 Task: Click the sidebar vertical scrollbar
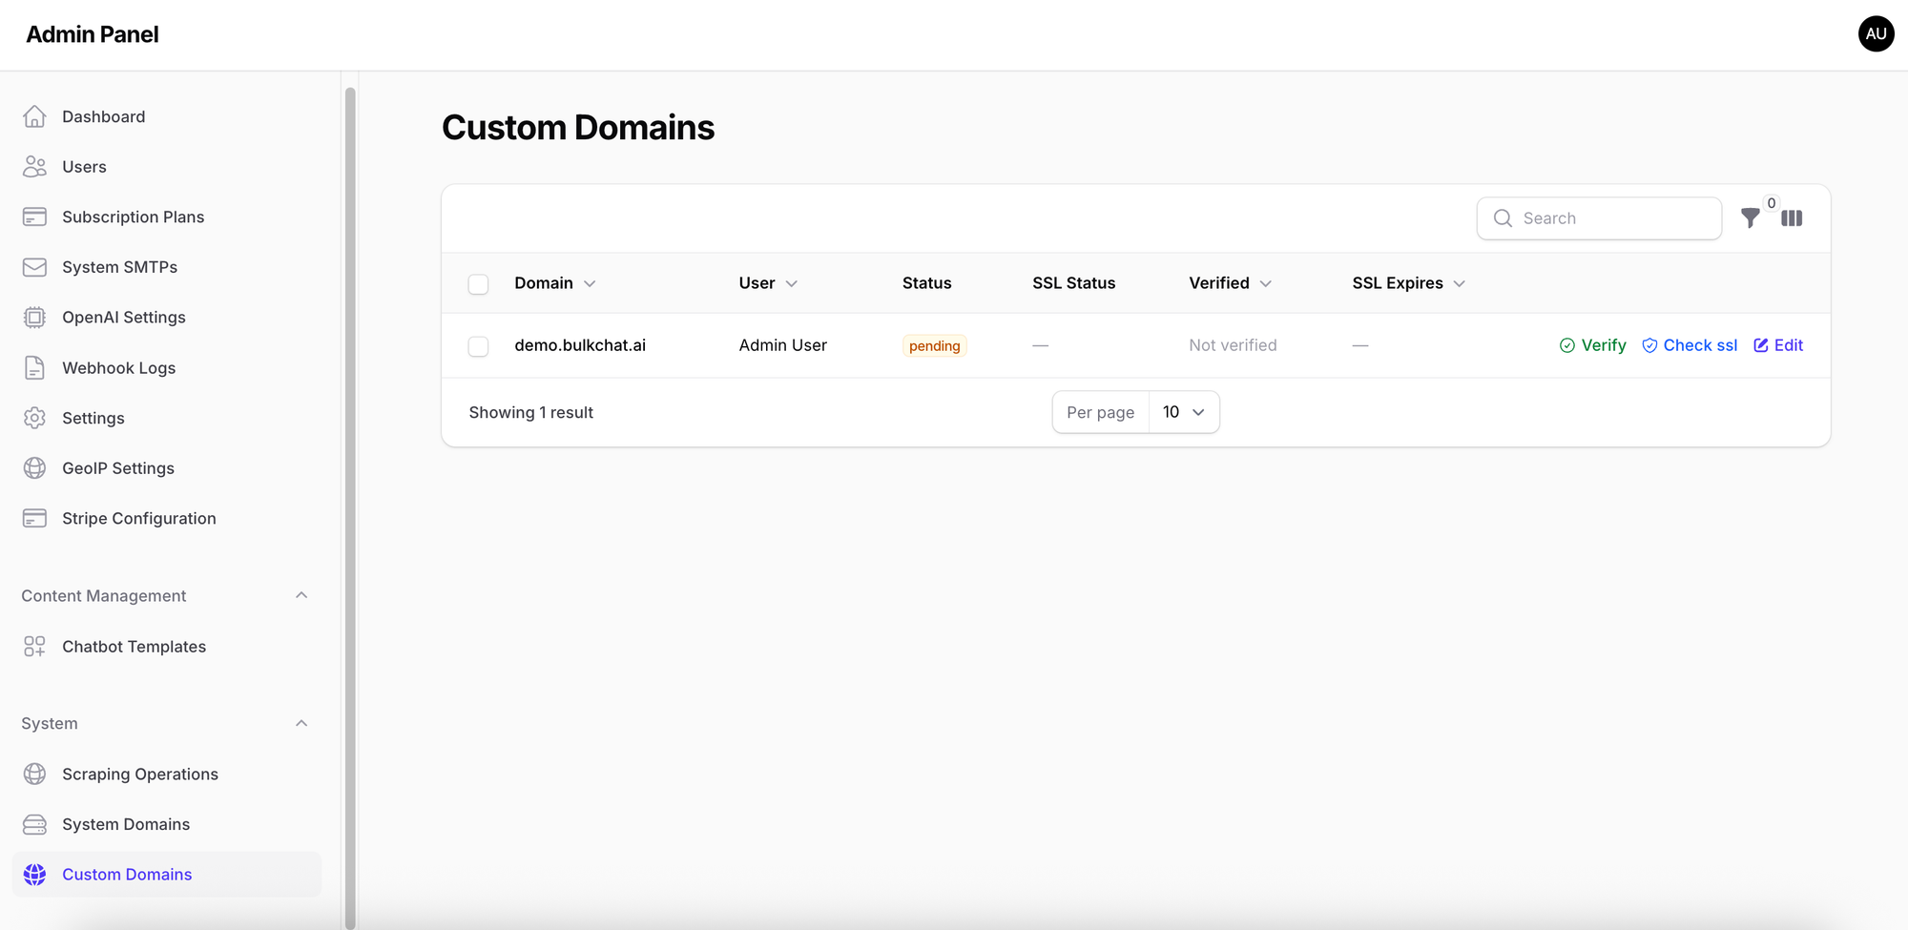tap(350, 477)
